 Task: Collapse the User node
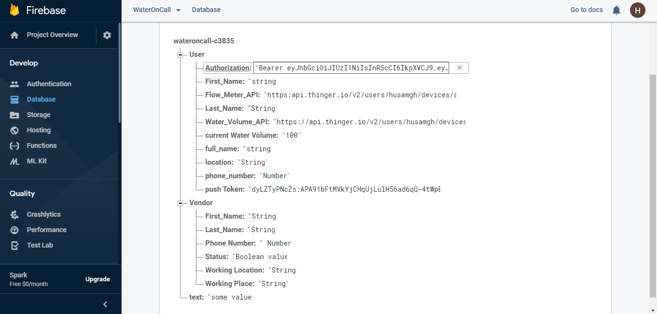[x=180, y=54]
